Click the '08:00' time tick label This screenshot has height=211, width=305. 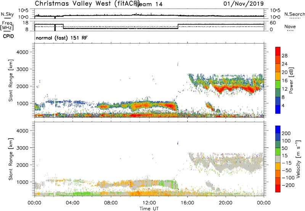[111, 203]
